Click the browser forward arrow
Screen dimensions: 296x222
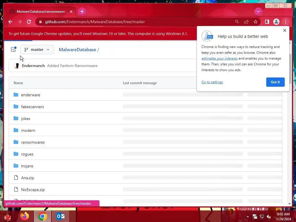[x=20, y=22]
